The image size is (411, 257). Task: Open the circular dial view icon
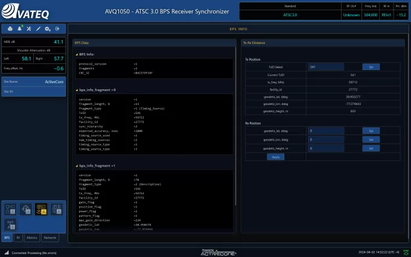pos(26,209)
